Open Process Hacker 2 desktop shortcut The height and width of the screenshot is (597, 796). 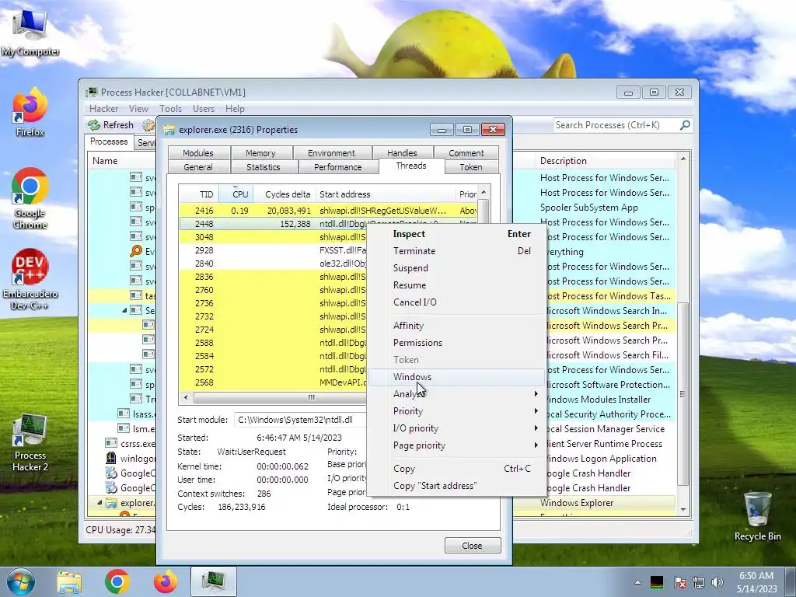[x=30, y=442]
